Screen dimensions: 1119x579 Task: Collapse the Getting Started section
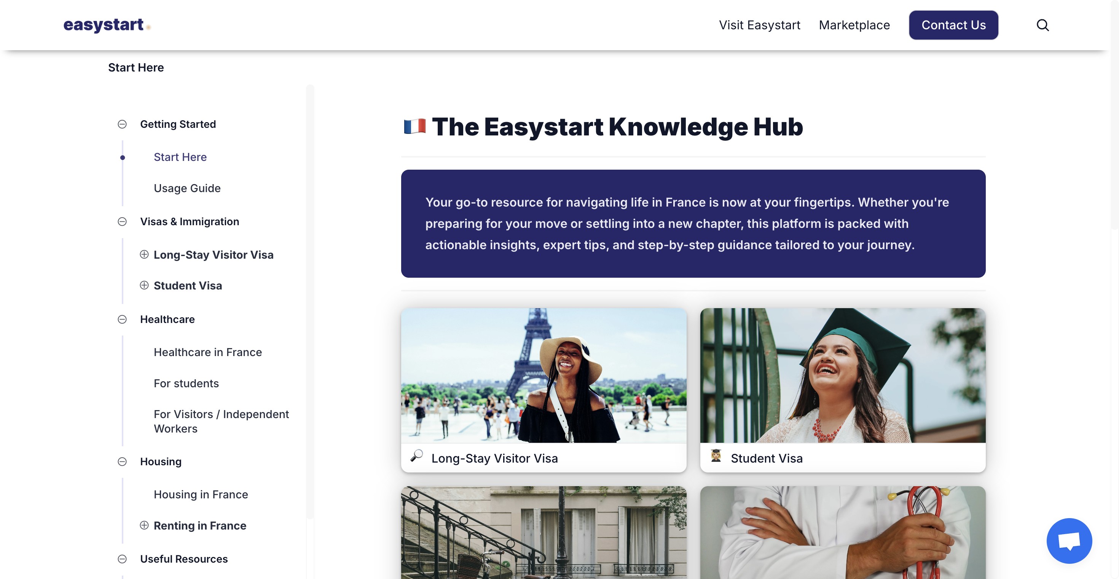pos(122,124)
